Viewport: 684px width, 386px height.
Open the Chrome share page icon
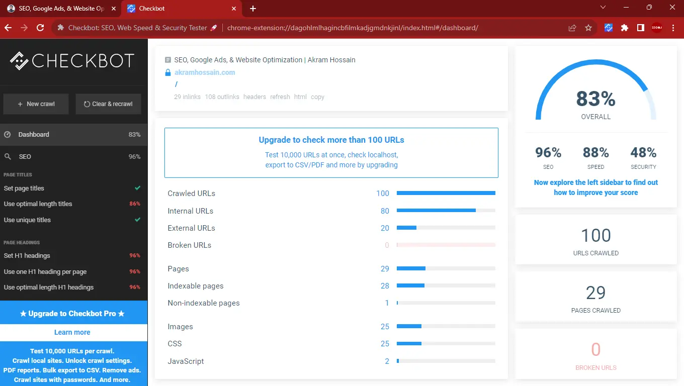point(572,28)
